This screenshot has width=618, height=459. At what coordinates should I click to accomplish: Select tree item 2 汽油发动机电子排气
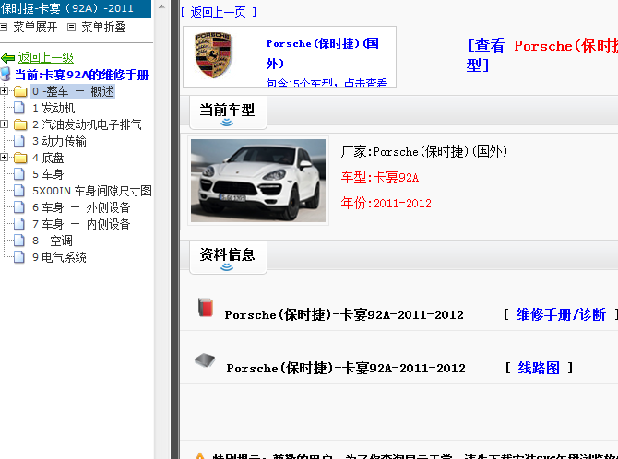[87, 125]
